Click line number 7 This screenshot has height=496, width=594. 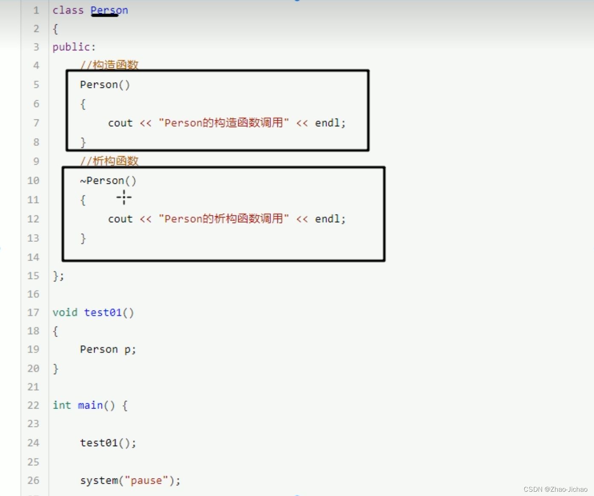tap(36, 123)
